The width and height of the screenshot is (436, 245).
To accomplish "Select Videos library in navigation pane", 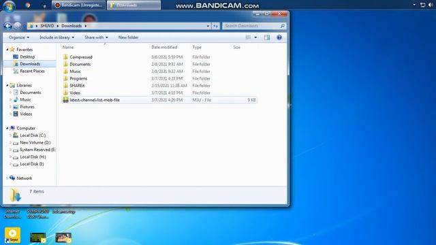I will point(26,114).
